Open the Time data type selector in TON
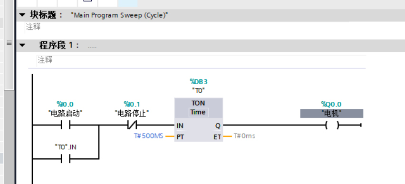Image resolution: width=405 pixels, height=184 pixels. (198, 112)
